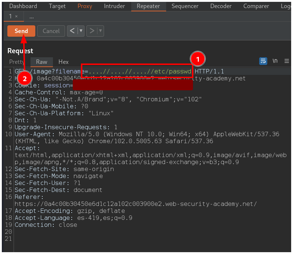This screenshot has width=293, height=254.
Task: Switch to the Intruder tab
Action: (x=114, y=6)
